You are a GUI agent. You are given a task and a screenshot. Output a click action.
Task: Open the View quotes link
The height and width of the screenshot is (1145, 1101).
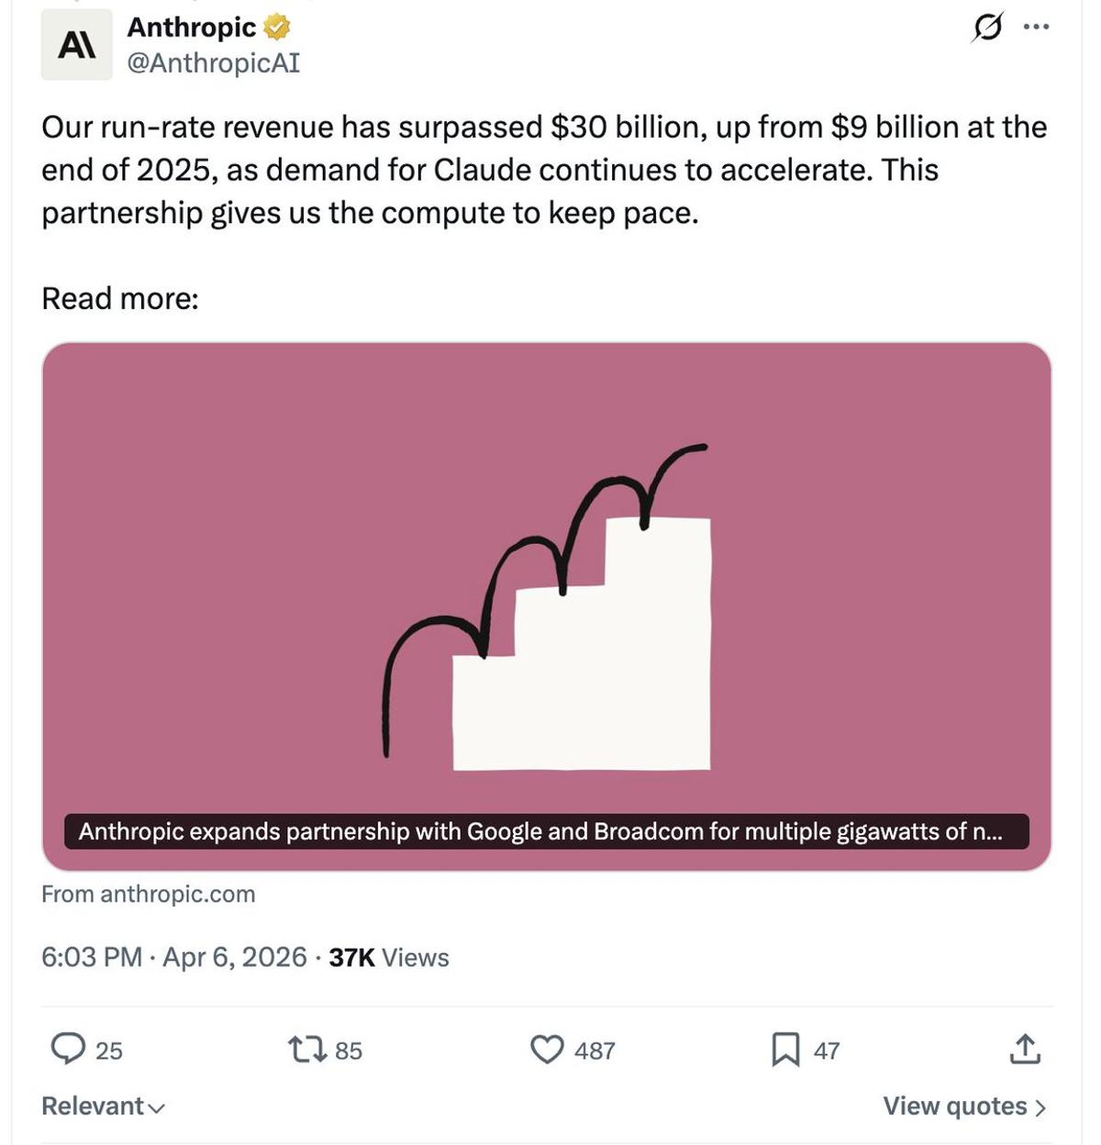[963, 1106]
